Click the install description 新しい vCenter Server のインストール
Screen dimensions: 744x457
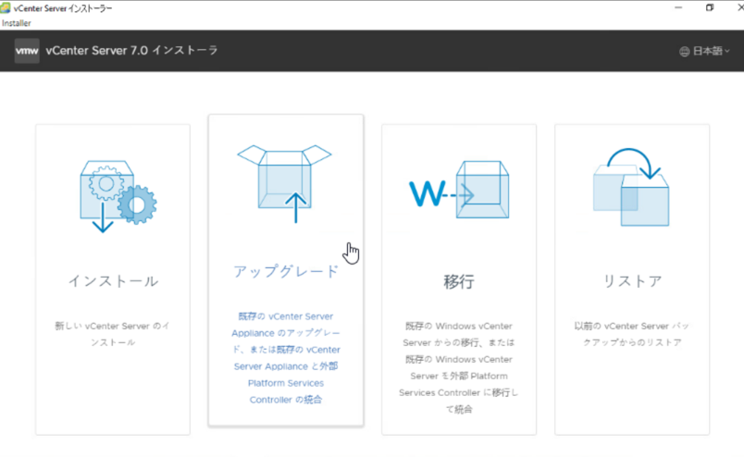pyautogui.click(x=113, y=334)
